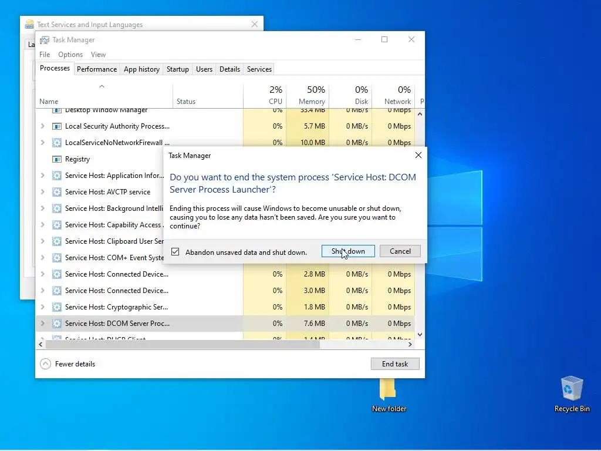Click the horizontal scrollbar thumb
Viewport: 601px width, 451px height.
183,344
